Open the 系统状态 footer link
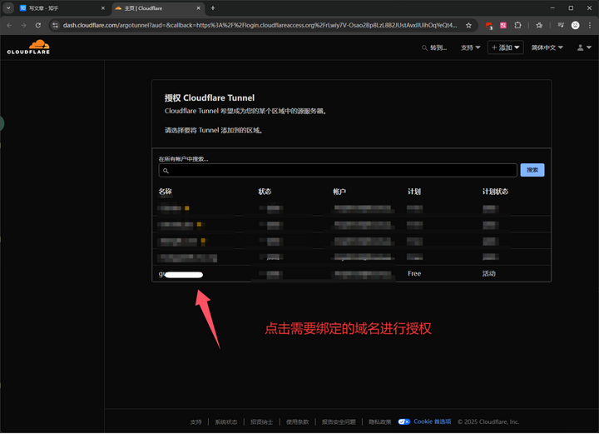This screenshot has height=434, width=599. [225, 422]
